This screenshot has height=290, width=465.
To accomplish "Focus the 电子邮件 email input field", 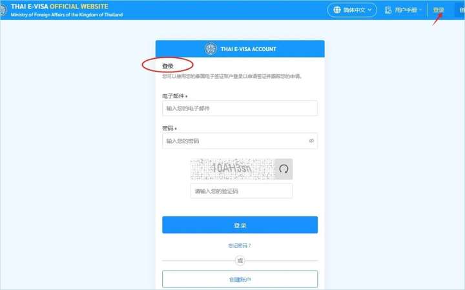I will pos(240,109).
